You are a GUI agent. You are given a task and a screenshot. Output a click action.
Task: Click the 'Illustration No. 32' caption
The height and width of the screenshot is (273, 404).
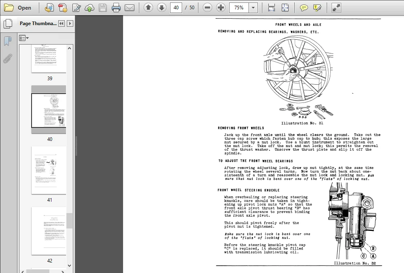click(355, 263)
